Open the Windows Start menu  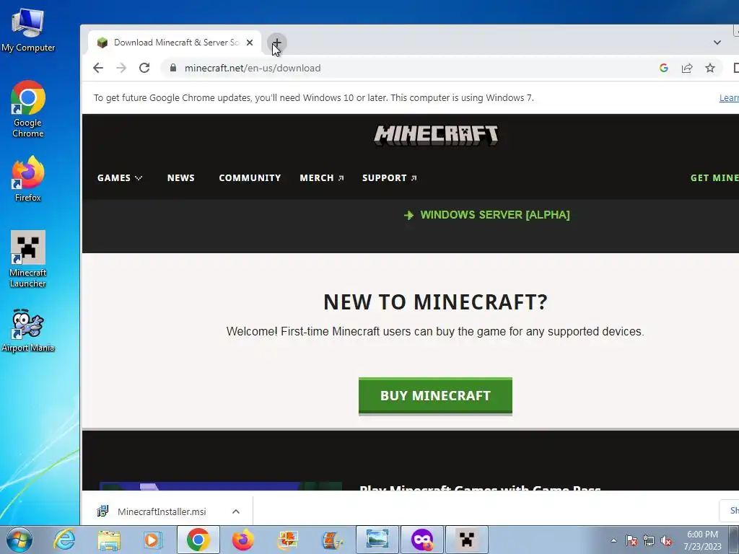[19, 540]
